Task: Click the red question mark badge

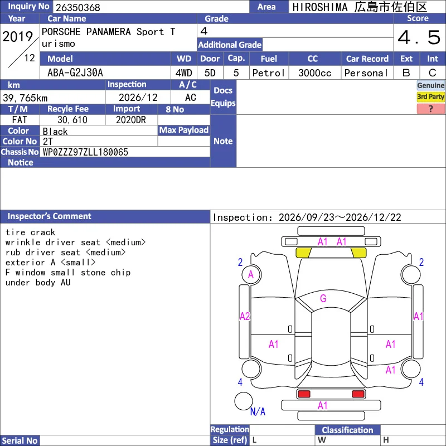Action: [430, 109]
